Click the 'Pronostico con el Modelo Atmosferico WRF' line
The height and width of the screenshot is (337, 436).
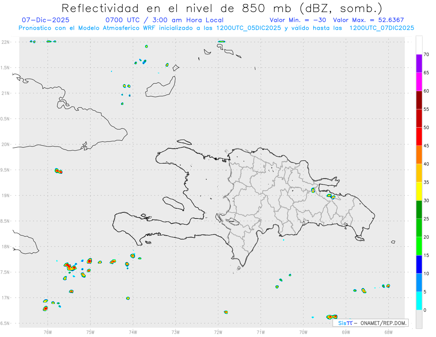(x=216, y=28)
